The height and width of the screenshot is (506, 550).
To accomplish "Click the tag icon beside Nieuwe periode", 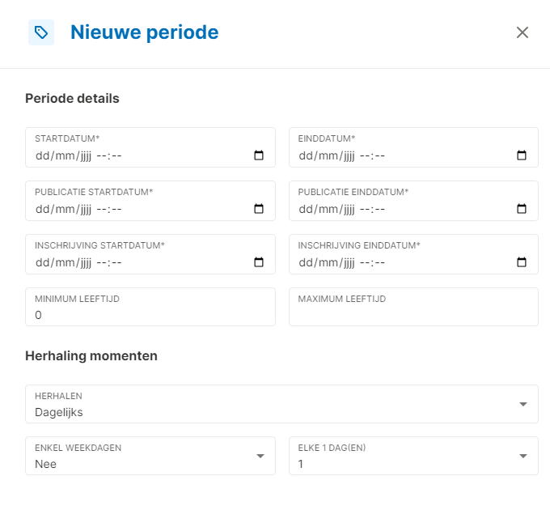I will [41, 32].
